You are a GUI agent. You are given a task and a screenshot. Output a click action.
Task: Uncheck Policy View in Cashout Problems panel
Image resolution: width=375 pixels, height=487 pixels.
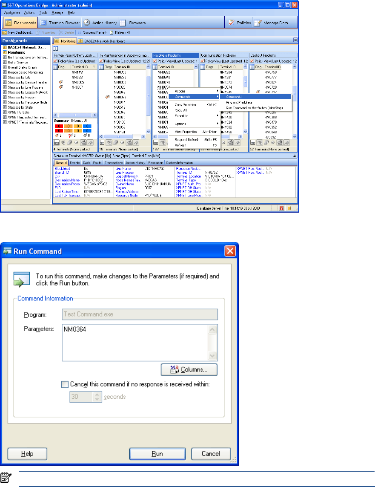[x=252, y=61]
